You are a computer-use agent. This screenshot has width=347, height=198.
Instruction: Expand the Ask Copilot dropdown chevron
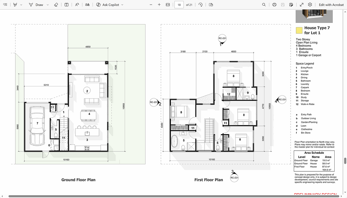(x=122, y=5)
